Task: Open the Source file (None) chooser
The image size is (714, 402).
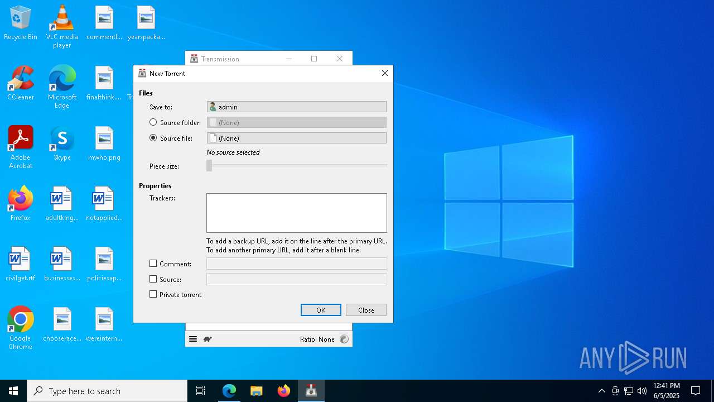Action: (296, 138)
